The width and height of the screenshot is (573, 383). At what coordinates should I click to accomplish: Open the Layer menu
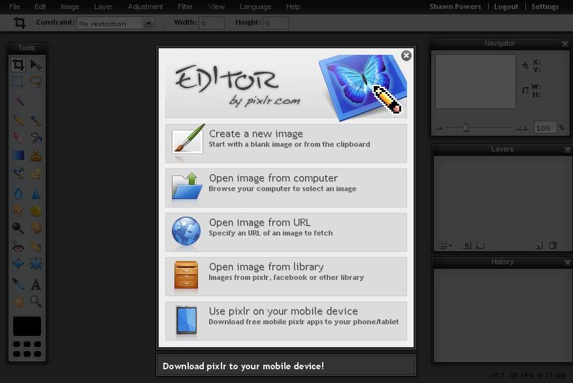103,7
